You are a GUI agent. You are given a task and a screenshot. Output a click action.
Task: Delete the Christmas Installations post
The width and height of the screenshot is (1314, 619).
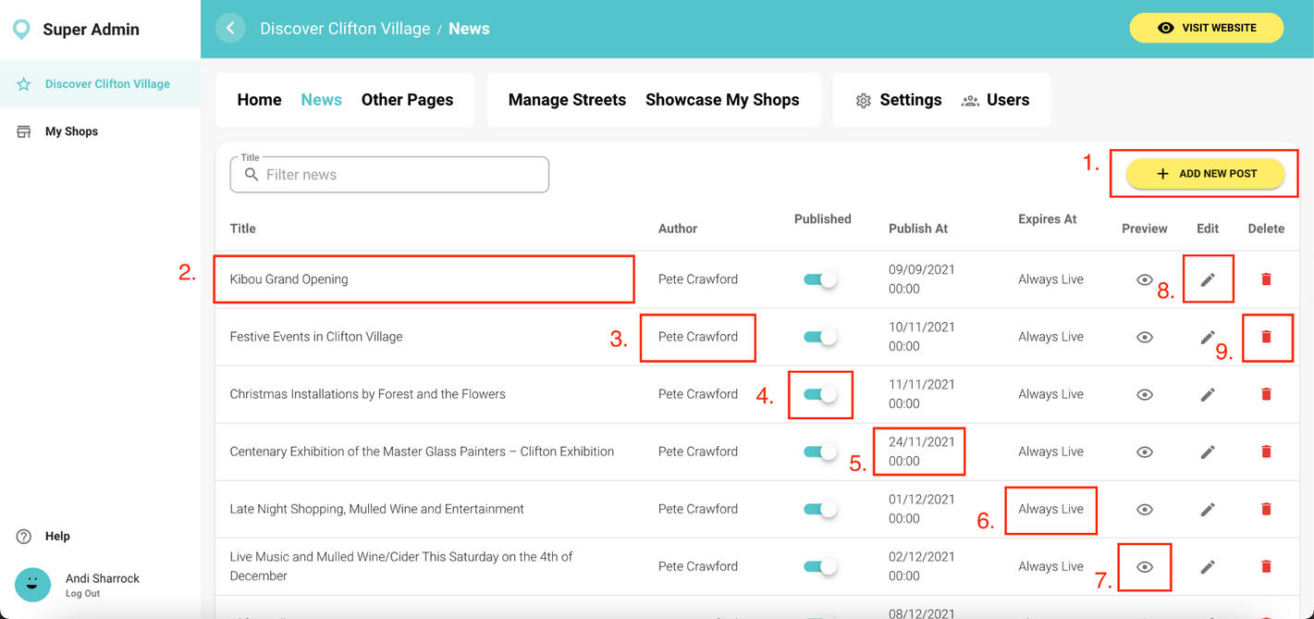tap(1266, 394)
